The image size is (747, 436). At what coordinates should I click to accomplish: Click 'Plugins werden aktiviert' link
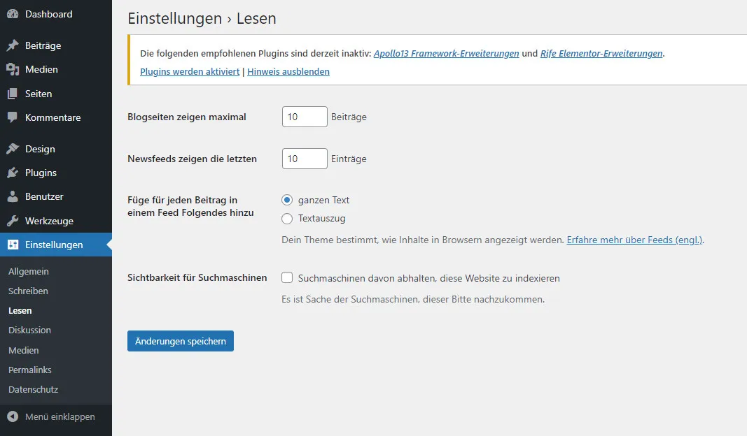point(190,72)
